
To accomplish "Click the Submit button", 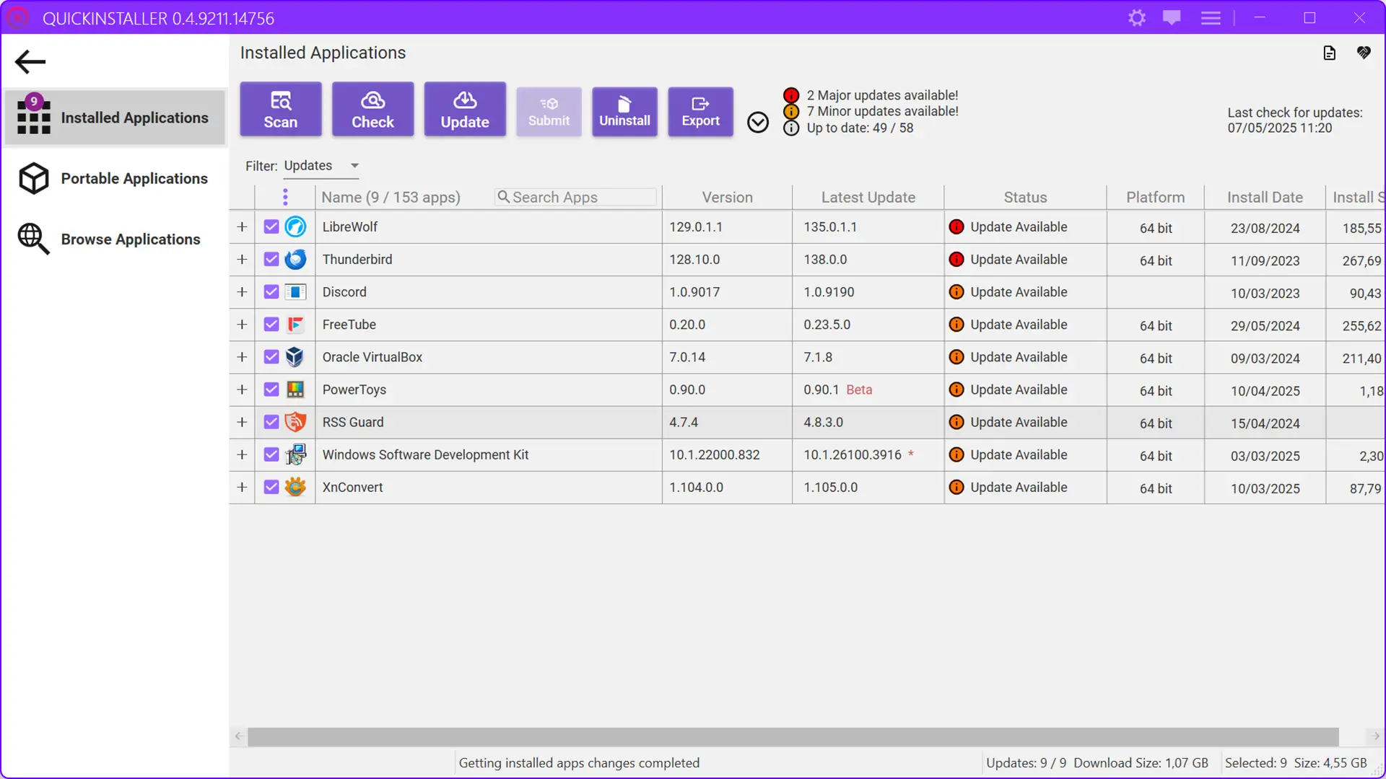I will (549, 112).
